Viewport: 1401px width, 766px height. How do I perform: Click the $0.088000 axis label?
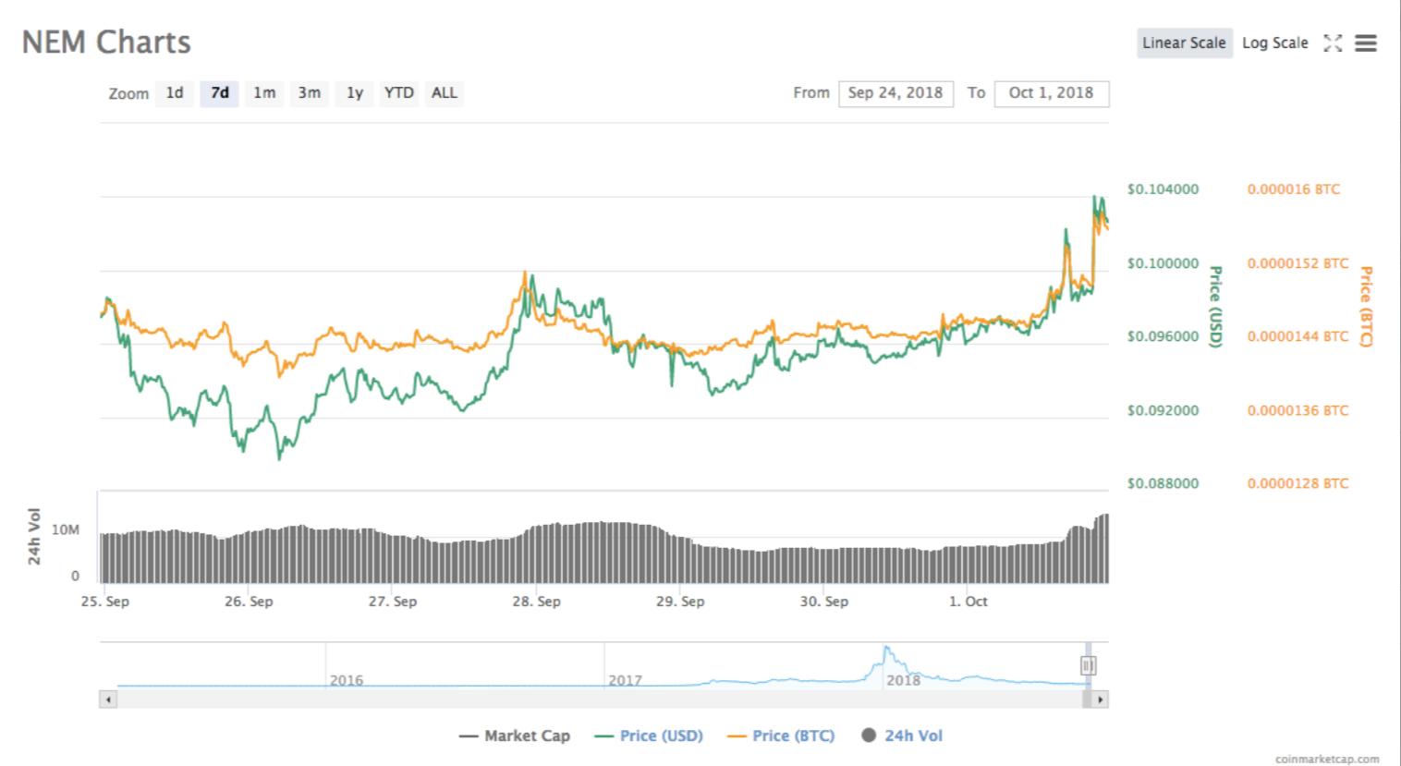point(1163,483)
